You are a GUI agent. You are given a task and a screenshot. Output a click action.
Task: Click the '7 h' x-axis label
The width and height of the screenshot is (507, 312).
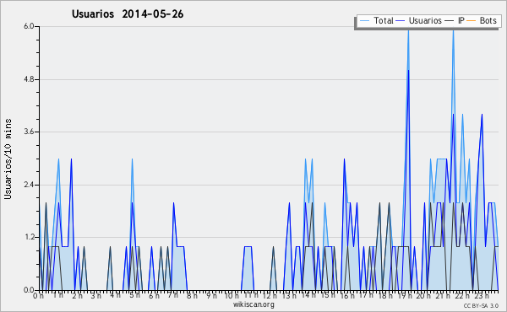click(172, 295)
